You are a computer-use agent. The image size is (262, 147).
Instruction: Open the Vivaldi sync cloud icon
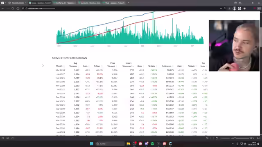click(x=240, y=3)
